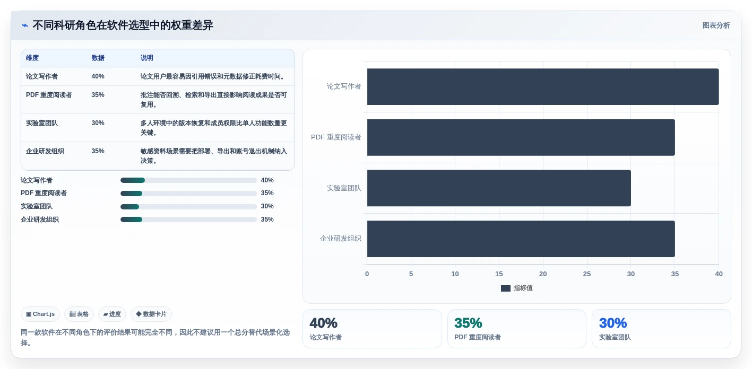Click the x-axis tick label 25

pos(587,274)
